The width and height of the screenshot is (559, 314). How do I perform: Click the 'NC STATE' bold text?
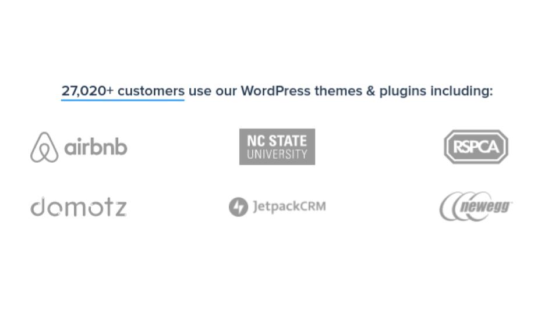tap(277, 141)
